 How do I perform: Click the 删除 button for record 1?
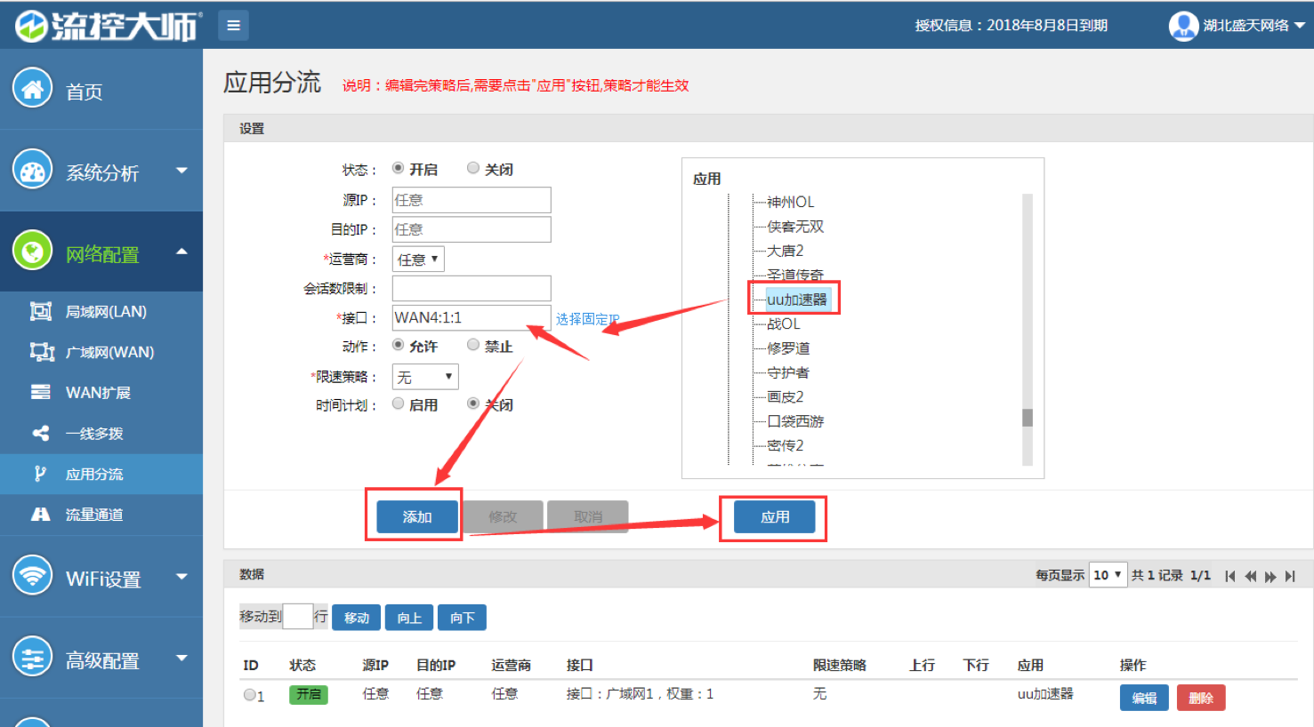(1201, 698)
